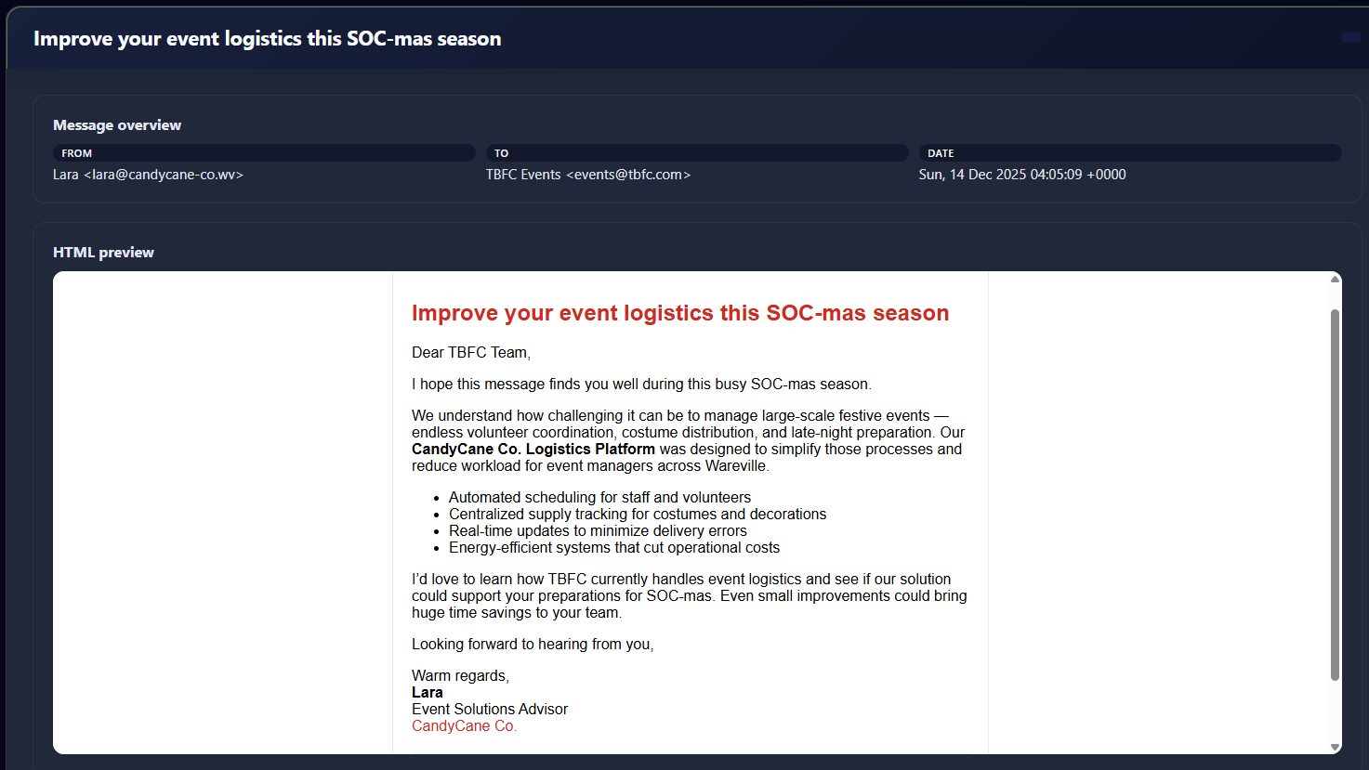This screenshot has width=1369, height=770.
Task: Open the red CandyCane Co. signature link
Action: tap(464, 726)
